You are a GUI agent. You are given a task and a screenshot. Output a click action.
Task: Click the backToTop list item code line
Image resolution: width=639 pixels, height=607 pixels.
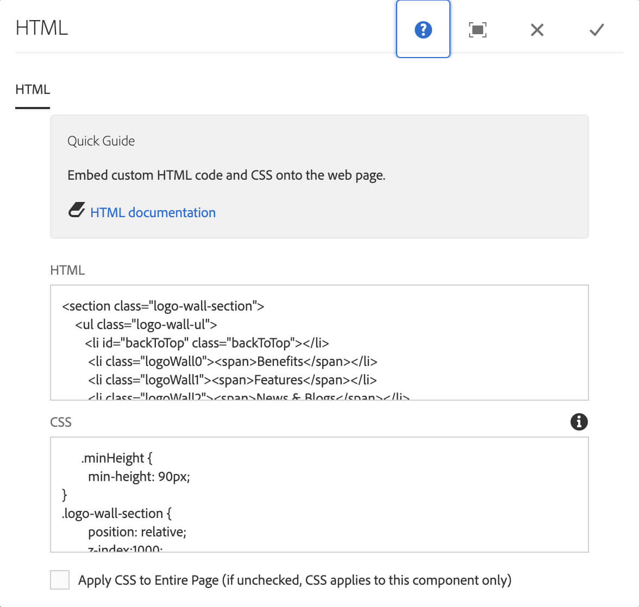click(x=206, y=343)
